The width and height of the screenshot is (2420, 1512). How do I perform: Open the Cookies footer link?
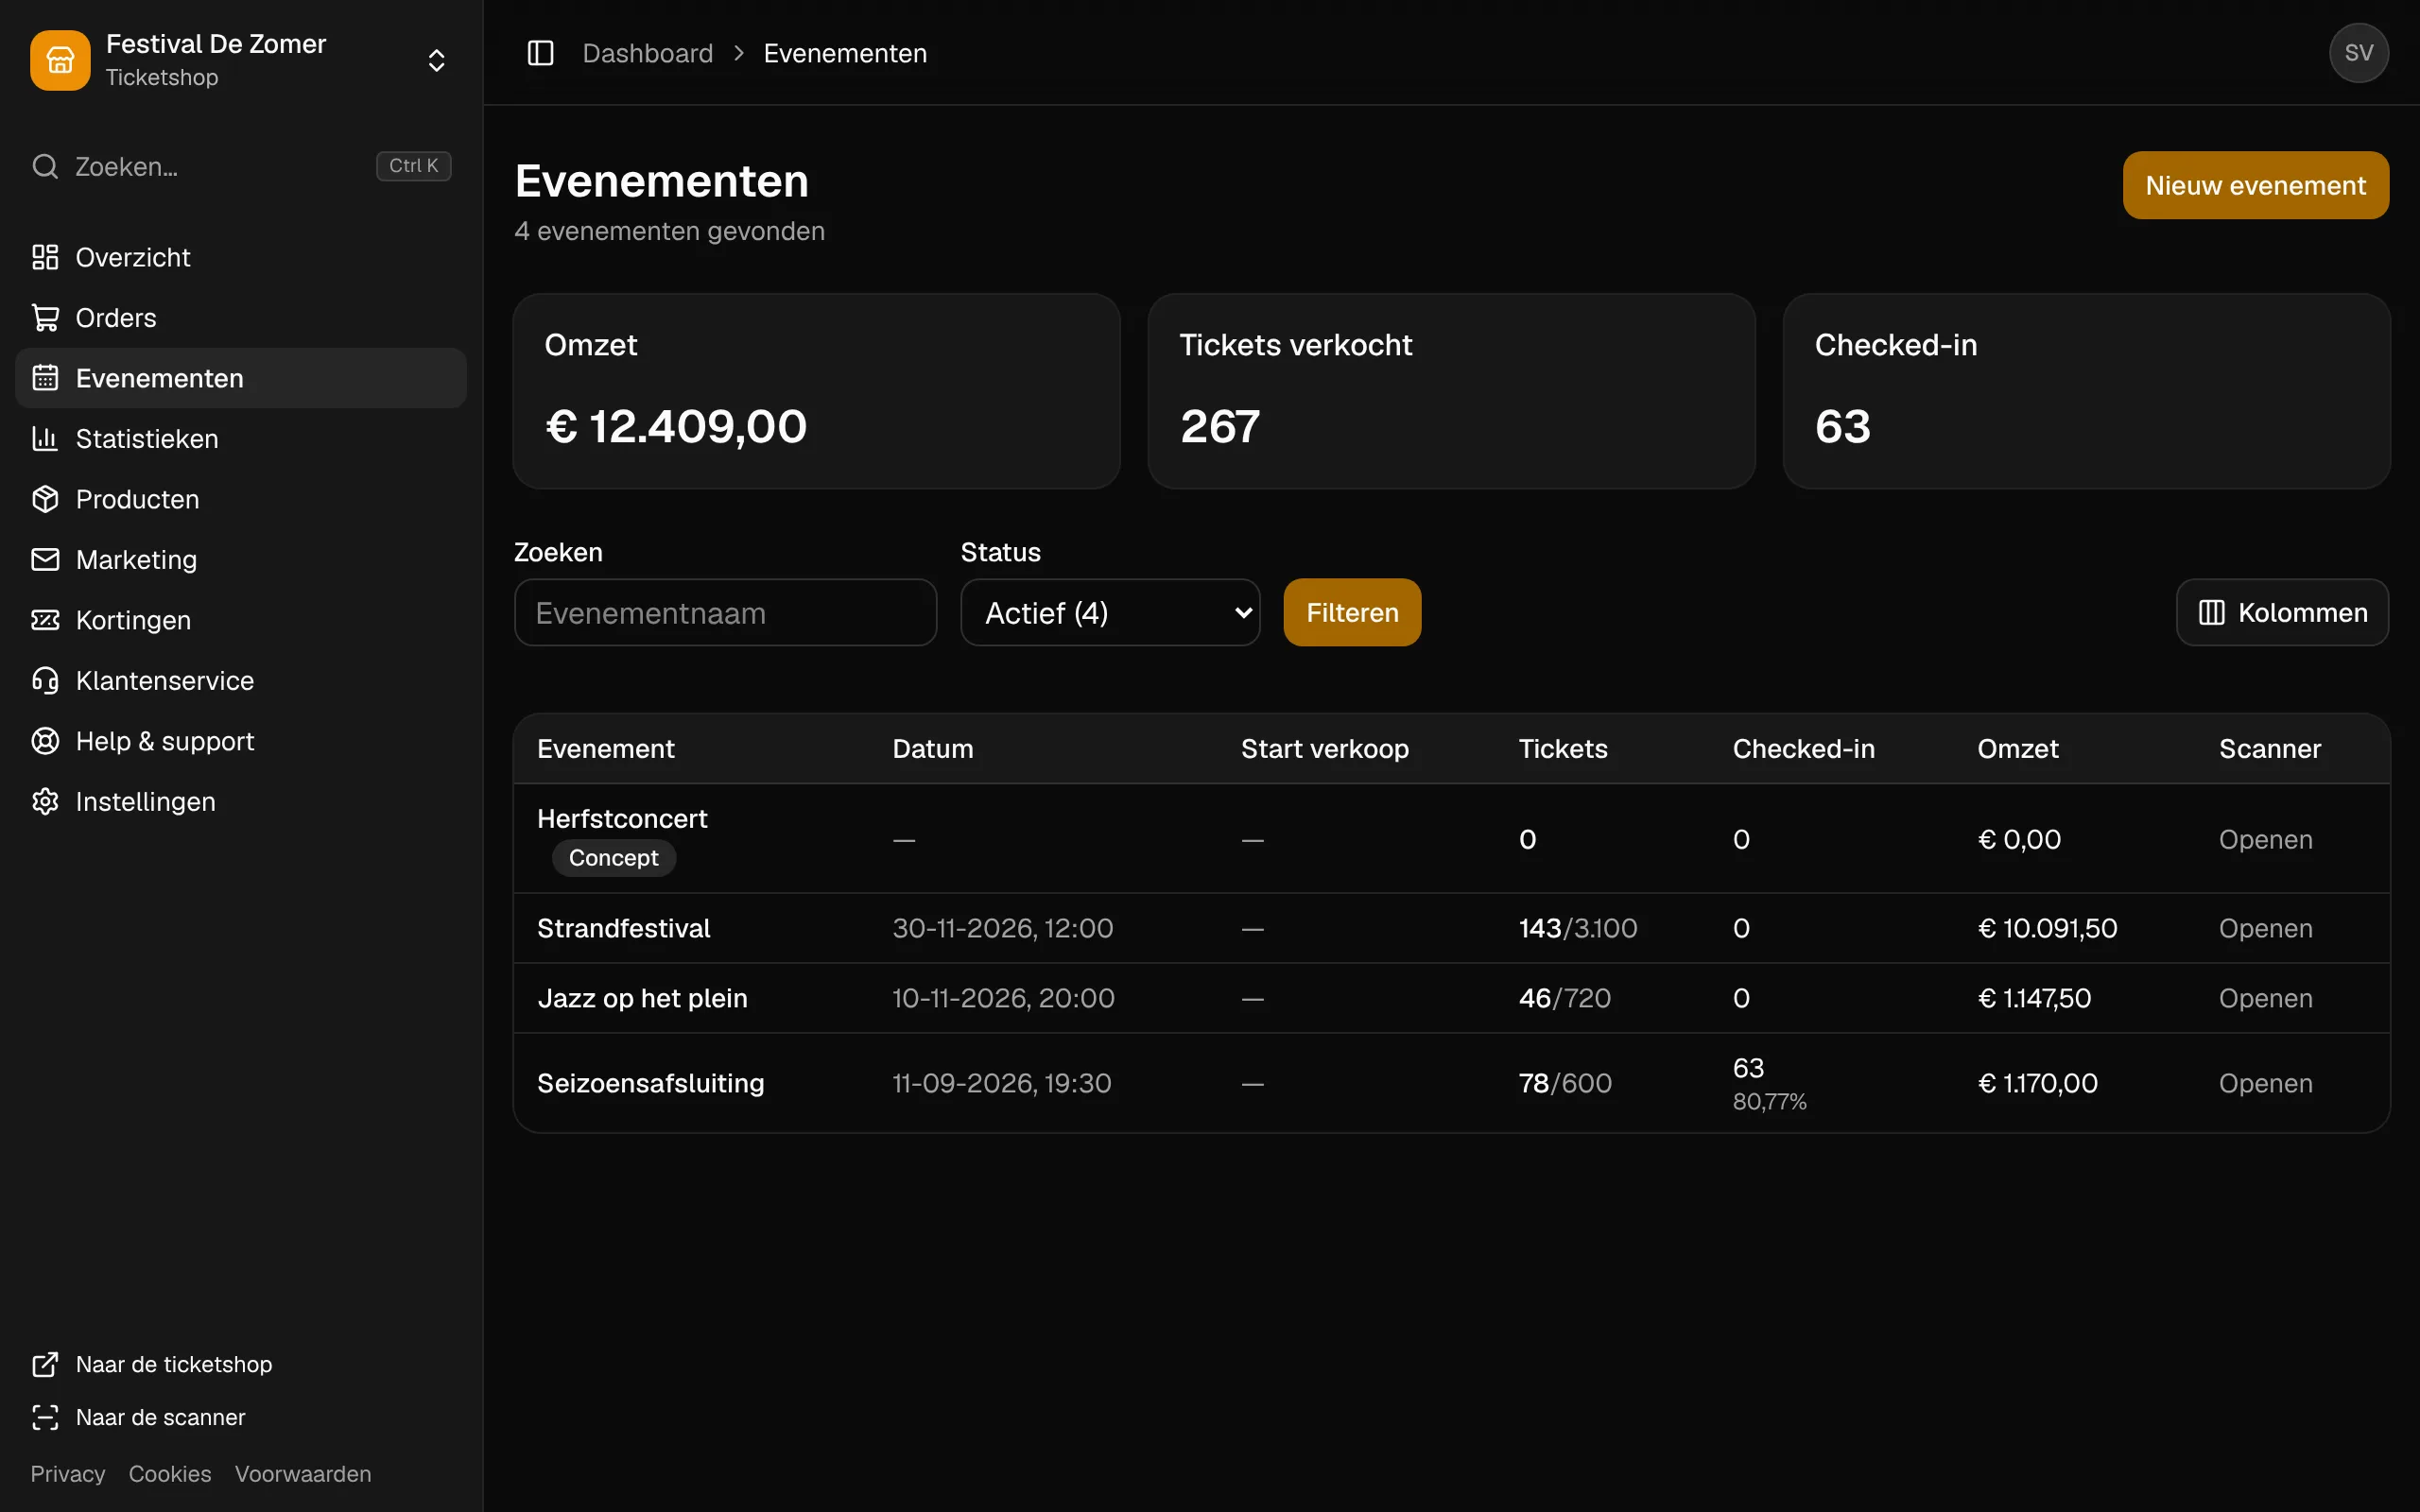pos(170,1473)
